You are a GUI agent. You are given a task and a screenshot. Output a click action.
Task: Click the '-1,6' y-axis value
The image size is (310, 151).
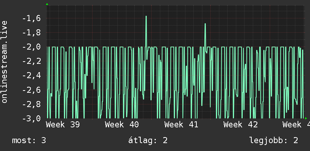32,18
